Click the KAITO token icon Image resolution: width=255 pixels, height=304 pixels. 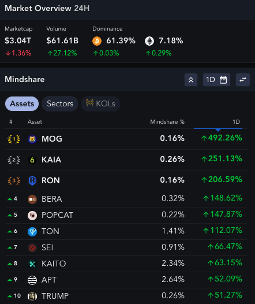pos(32,264)
